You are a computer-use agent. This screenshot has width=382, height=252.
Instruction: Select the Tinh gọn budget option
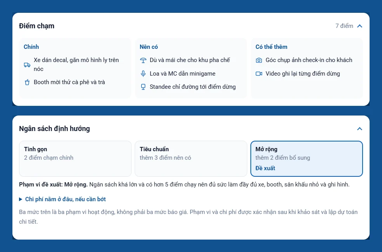(75, 159)
